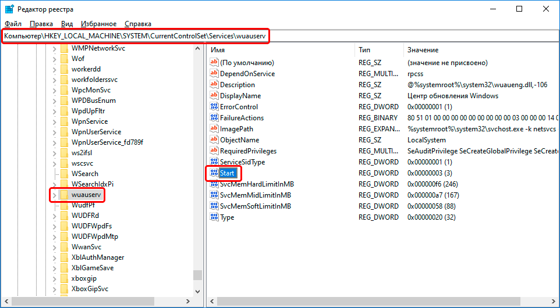
Task: Click the value 0x00000003 (3)
Action: pyautogui.click(x=430, y=173)
